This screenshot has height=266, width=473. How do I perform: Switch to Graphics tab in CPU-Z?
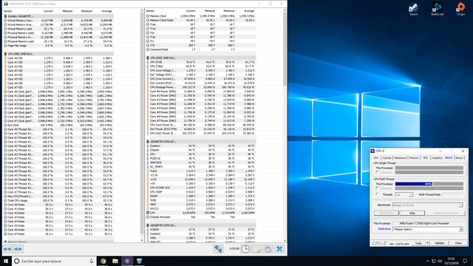point(437,157)
